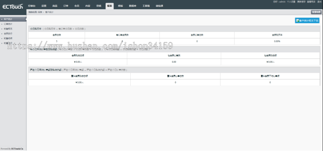
Task: Click the 管理地图 button
Action: (x=316, y=12)
